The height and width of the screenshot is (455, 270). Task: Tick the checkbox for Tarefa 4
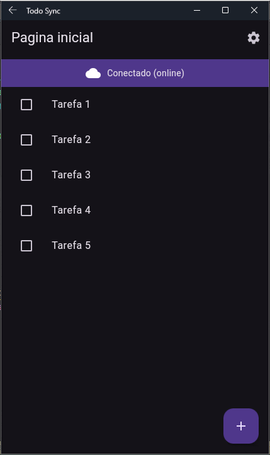26,210
